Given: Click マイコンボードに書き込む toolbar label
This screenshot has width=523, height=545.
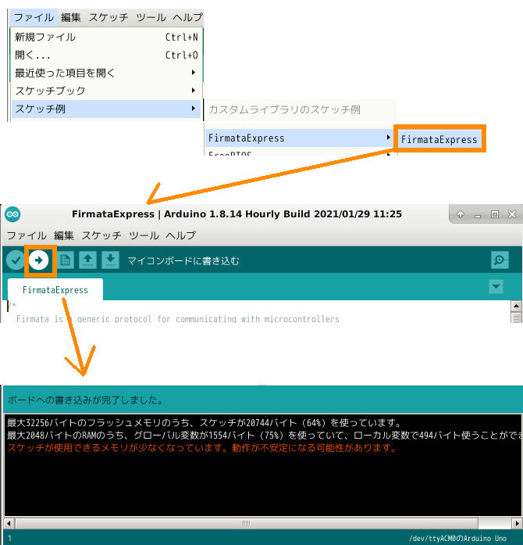Looking at the screenshot, I should click(x=183, y=260).
